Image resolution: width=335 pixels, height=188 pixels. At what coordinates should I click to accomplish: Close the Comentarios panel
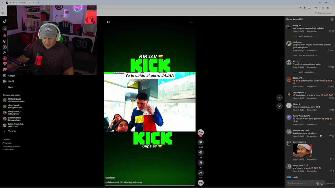click(x=332, y=19)
